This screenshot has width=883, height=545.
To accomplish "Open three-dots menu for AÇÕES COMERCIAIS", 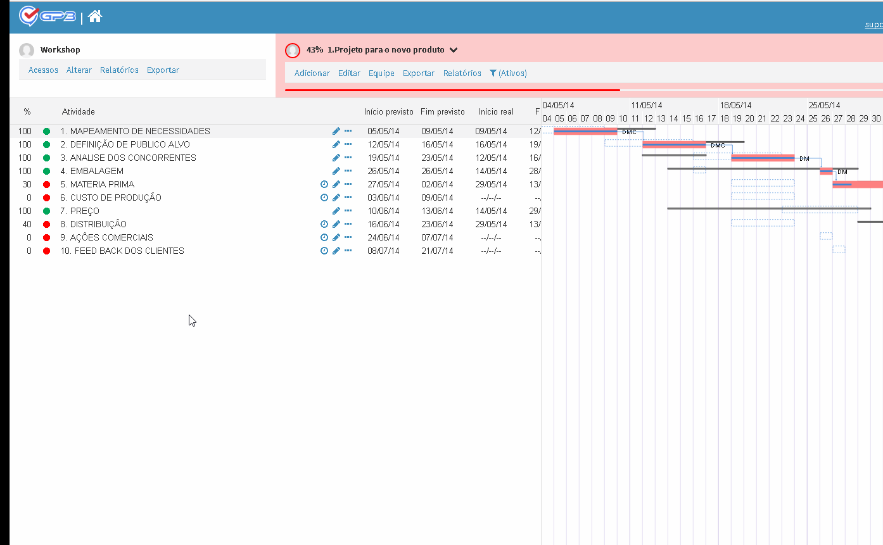I will point(348,237).
